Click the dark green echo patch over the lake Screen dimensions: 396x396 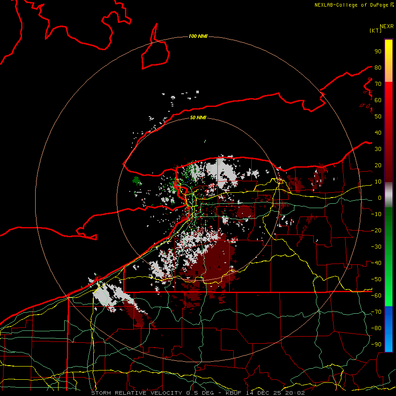click(137, 180)
